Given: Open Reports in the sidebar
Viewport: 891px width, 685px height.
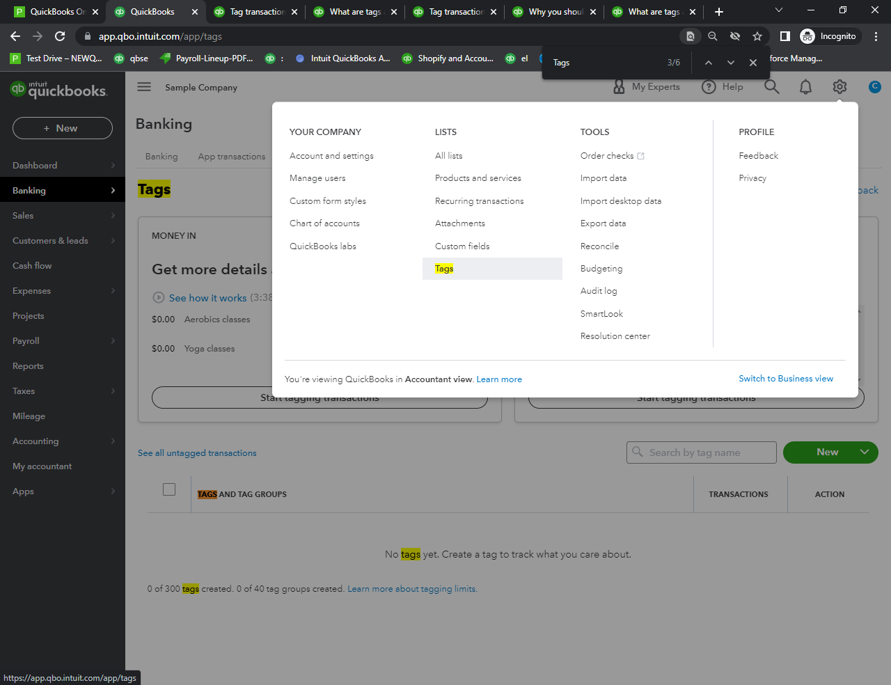Looking at the screenshot, I should click(x=28, y=366).
